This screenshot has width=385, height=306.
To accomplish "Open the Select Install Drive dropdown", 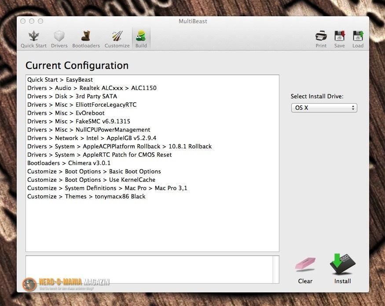I will [x=324, y=108].
